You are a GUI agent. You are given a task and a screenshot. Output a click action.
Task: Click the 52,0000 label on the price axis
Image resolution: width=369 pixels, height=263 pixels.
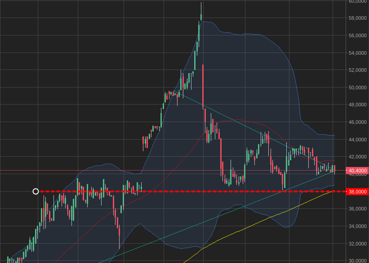coord(358,70)
